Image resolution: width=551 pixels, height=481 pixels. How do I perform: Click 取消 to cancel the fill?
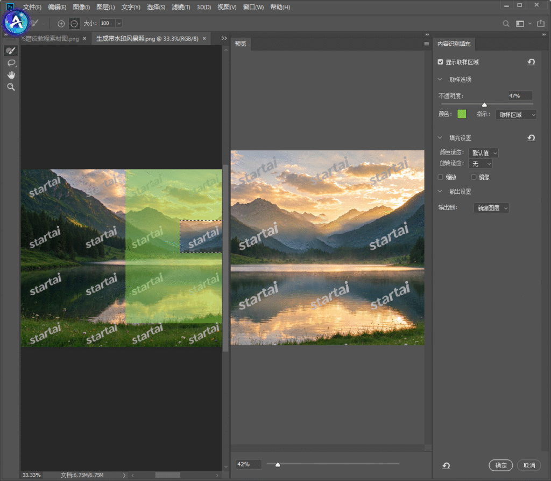coord(529,465)
